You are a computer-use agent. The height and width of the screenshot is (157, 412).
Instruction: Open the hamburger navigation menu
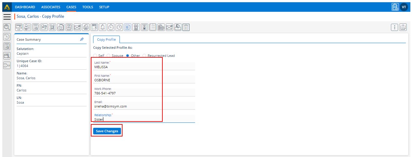tap(7, 17)
